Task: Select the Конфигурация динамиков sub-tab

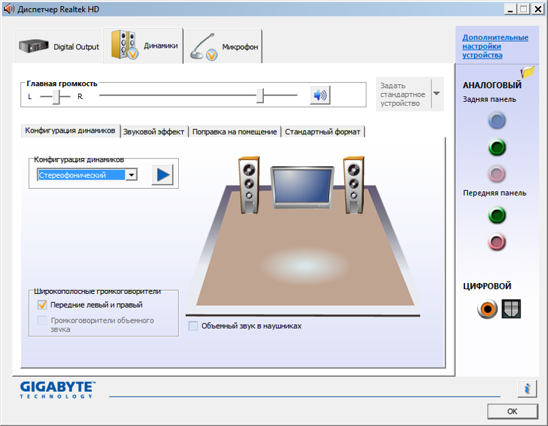Action: [71, 131]
